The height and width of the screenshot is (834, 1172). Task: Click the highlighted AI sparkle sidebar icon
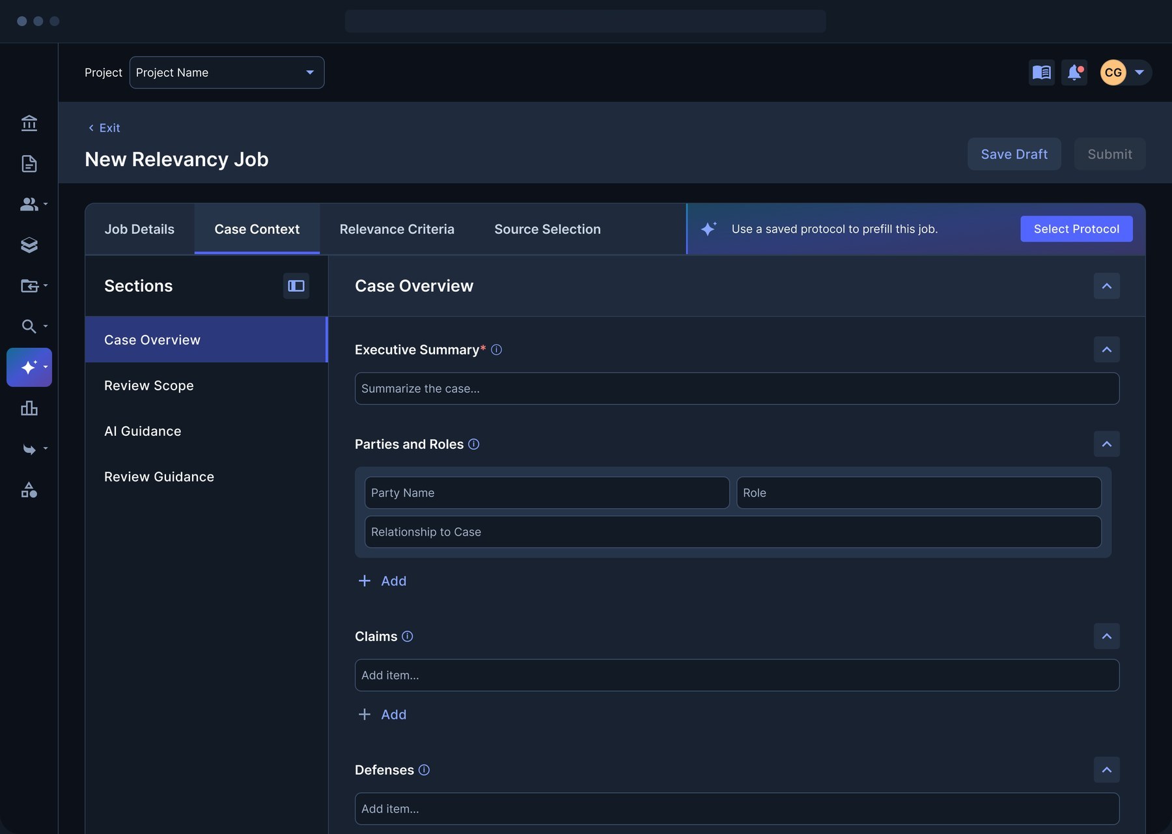(x=29, y=367)
